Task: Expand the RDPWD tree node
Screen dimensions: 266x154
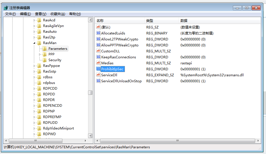Action: (35, 134)
